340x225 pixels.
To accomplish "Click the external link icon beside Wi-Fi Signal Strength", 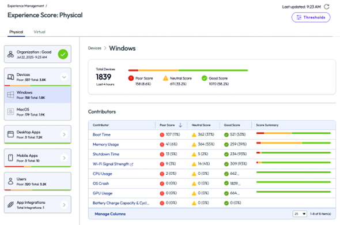I will click(x=131, y=164).
